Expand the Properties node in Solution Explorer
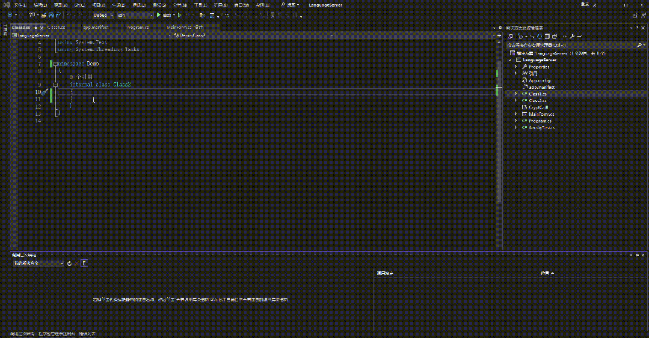Image resolution: width=649 pixels, height=338 pixels. [515, 67]
